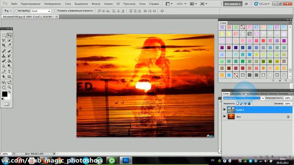Select the Type tool
This screenshot has width=294, height=165.
click(9, 71)
